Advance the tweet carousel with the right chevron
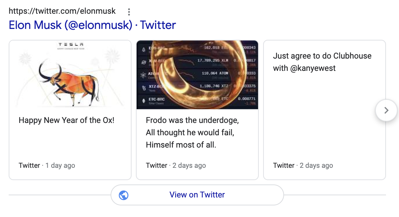This screenshot has width=399, height=217. [x=386, y=110]
